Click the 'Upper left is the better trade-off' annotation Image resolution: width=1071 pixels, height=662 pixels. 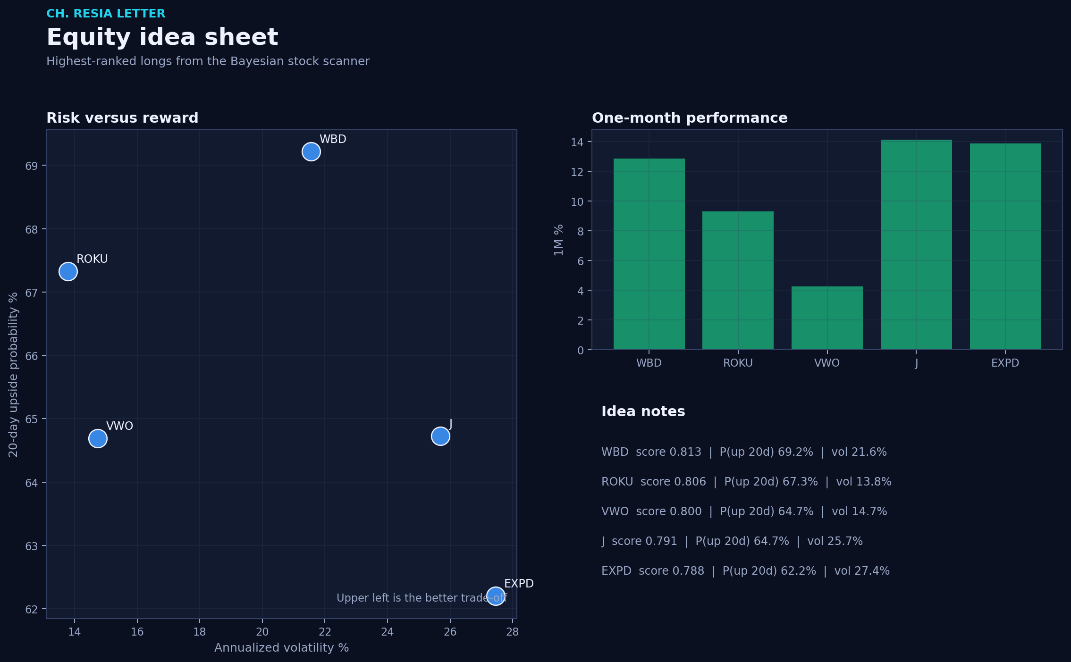[x=422, y=598]
